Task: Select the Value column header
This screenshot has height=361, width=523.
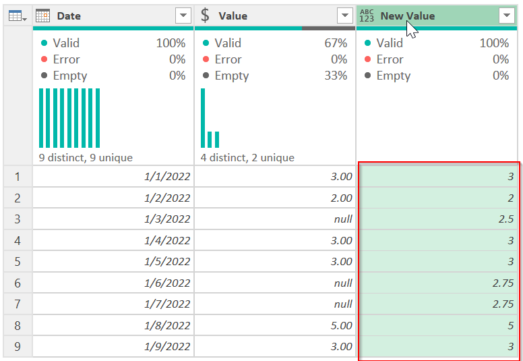Action: tap(275, 16)
